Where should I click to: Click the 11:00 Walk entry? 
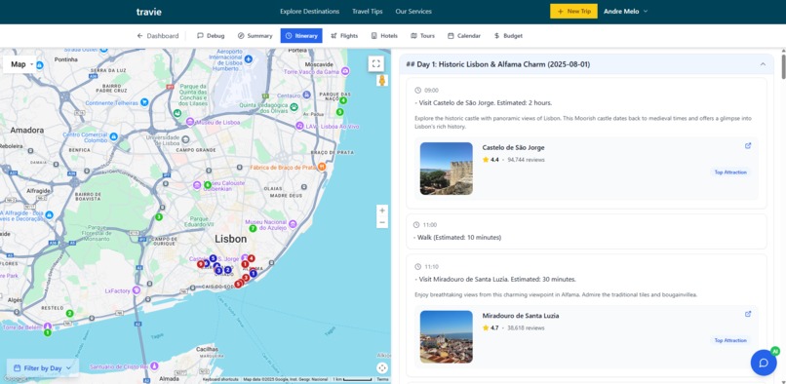(x=586, y=232)
